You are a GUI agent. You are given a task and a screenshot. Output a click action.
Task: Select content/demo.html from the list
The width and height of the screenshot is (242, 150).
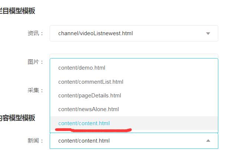(x=82, y=68)
